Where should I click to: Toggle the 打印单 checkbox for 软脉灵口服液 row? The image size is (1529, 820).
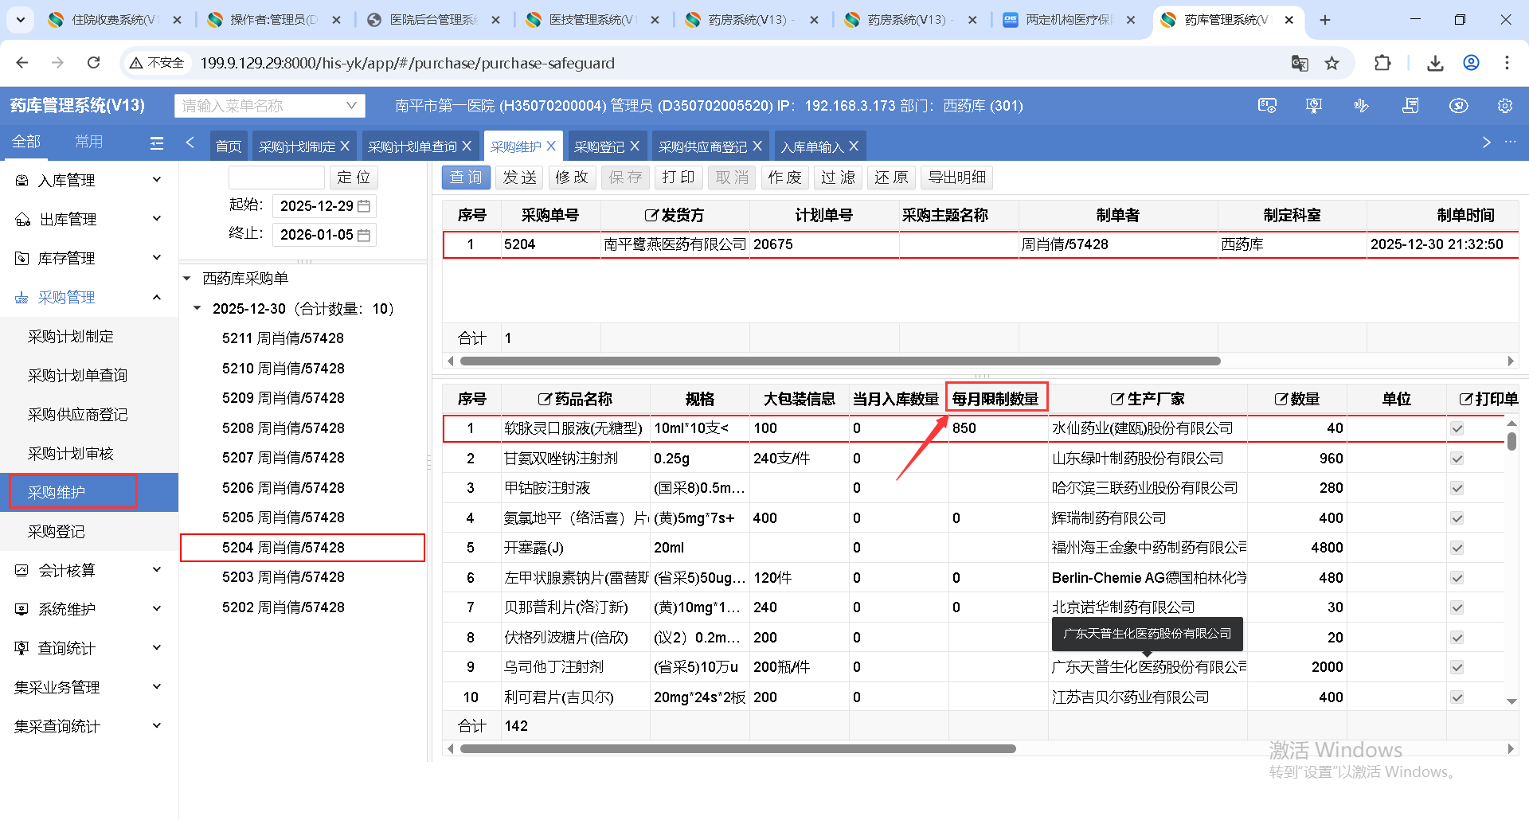click(x=1457, y=428)
